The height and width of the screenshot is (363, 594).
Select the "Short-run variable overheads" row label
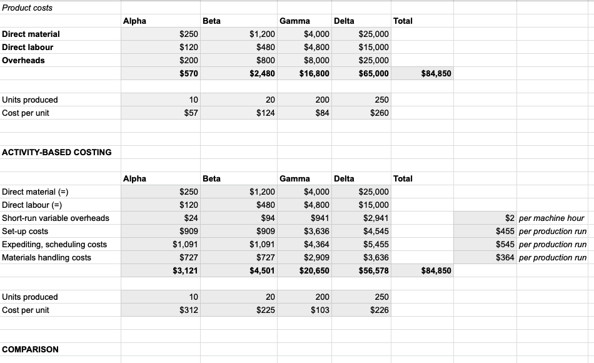click(56, 218)
